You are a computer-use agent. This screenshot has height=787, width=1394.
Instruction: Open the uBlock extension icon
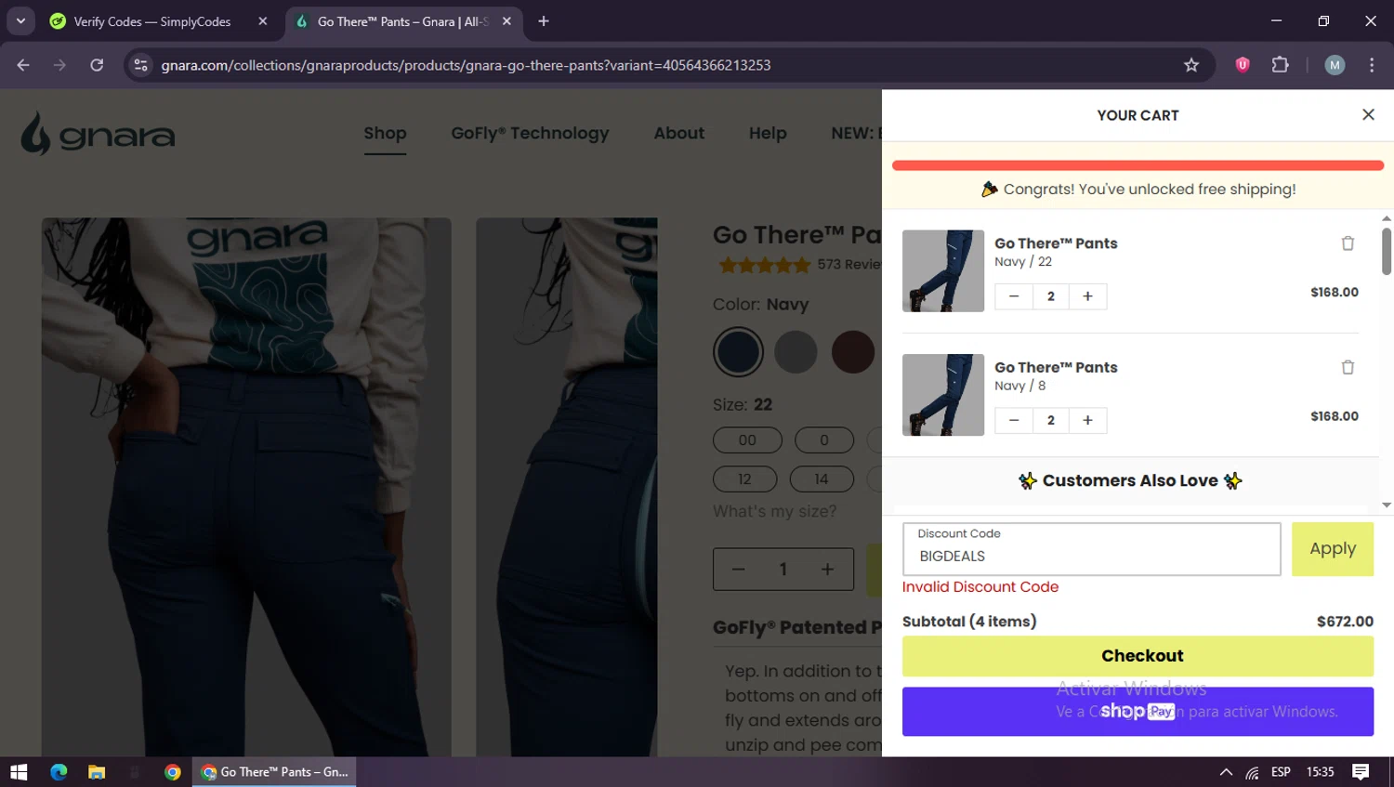click(1243, 65)
